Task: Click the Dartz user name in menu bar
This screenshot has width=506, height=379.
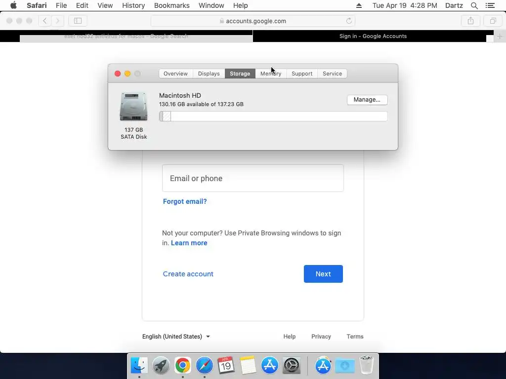Action: (x=454, y=5)
